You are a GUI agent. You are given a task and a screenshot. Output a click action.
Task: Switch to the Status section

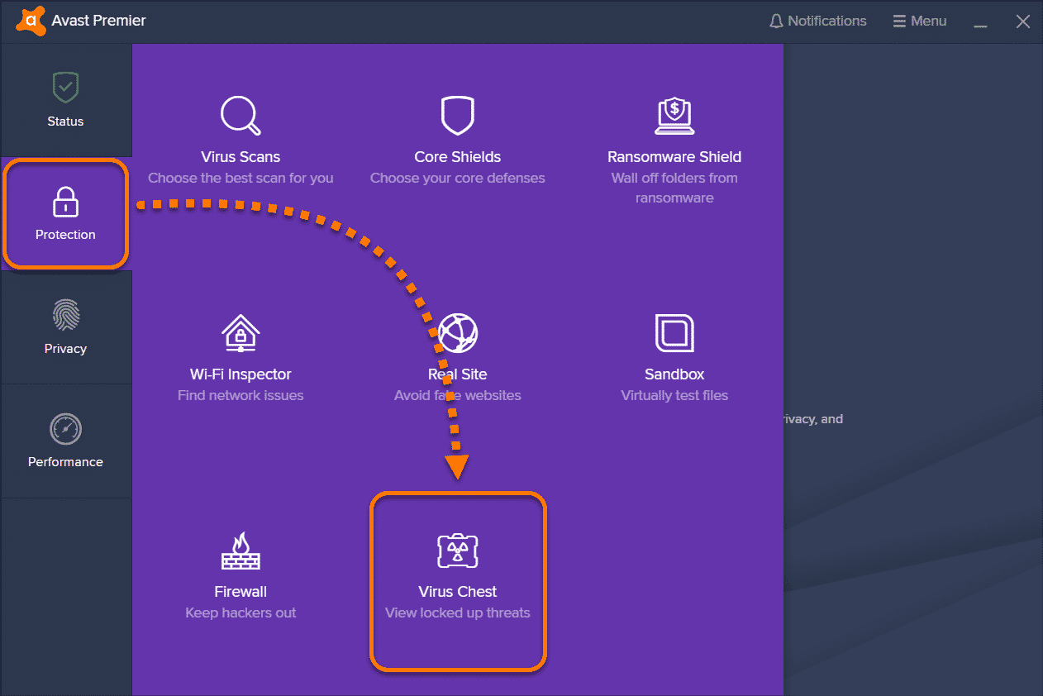pyautogui.click(x=65, y=100)
